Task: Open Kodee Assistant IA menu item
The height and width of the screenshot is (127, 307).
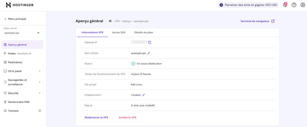Action: pos(22,53)
